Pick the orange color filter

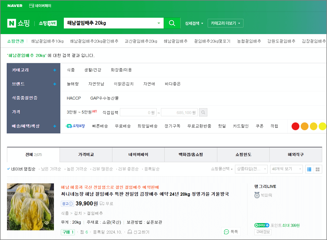click(x=304, y=126)
